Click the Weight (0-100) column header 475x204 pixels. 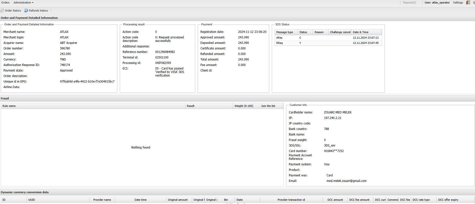point(244,106)
